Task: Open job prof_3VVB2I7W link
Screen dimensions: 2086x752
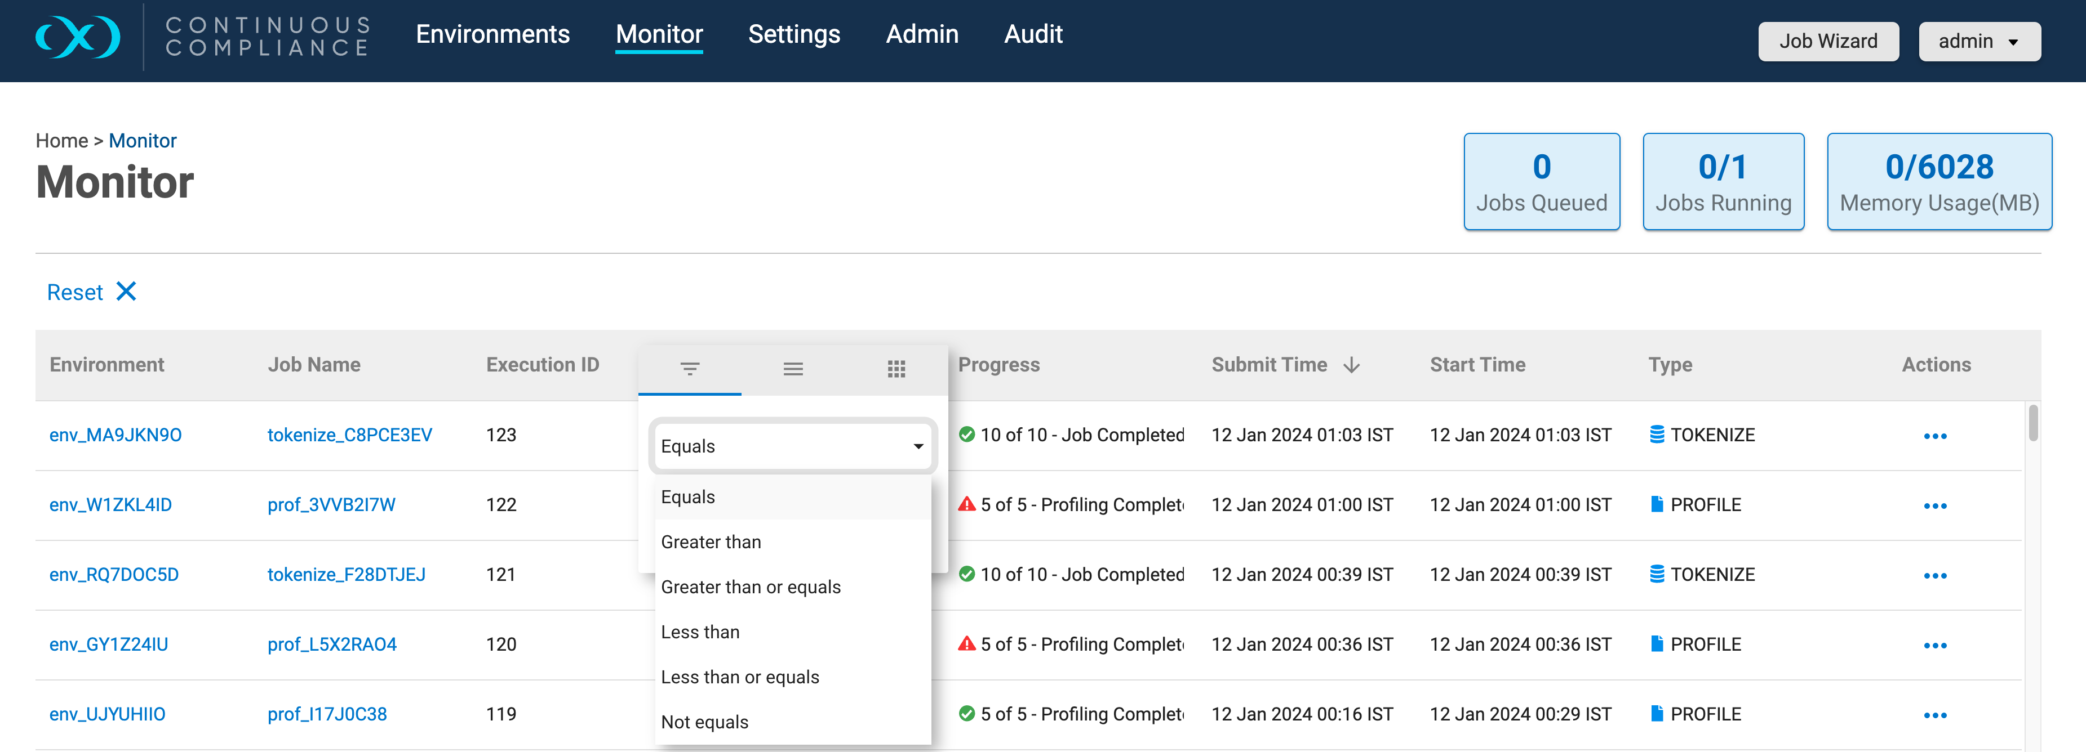Action: pos(331,504)
